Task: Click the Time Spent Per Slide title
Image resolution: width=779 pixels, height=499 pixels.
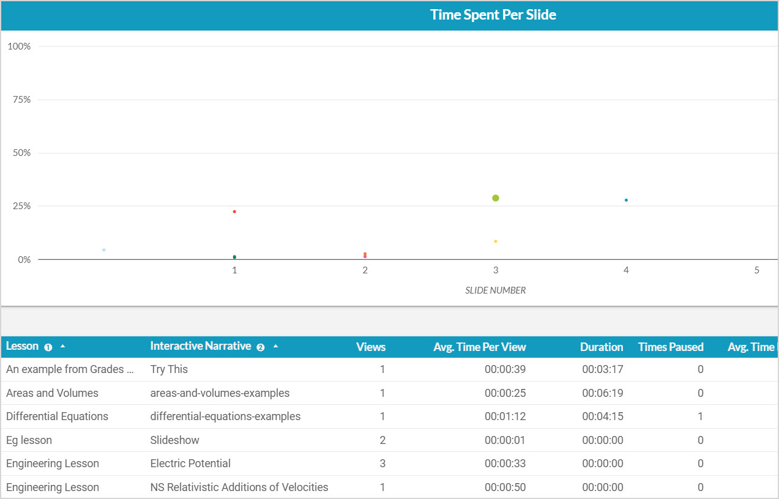Action: [493, 15]
